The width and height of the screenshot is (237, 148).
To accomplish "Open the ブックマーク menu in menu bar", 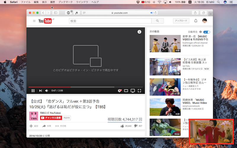I will tap(65, 2).
